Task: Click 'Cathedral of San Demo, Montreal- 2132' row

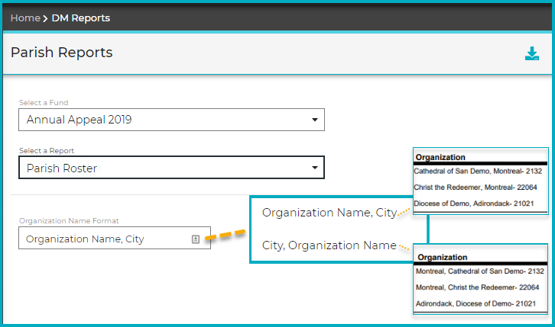Action: coord(478,171)
